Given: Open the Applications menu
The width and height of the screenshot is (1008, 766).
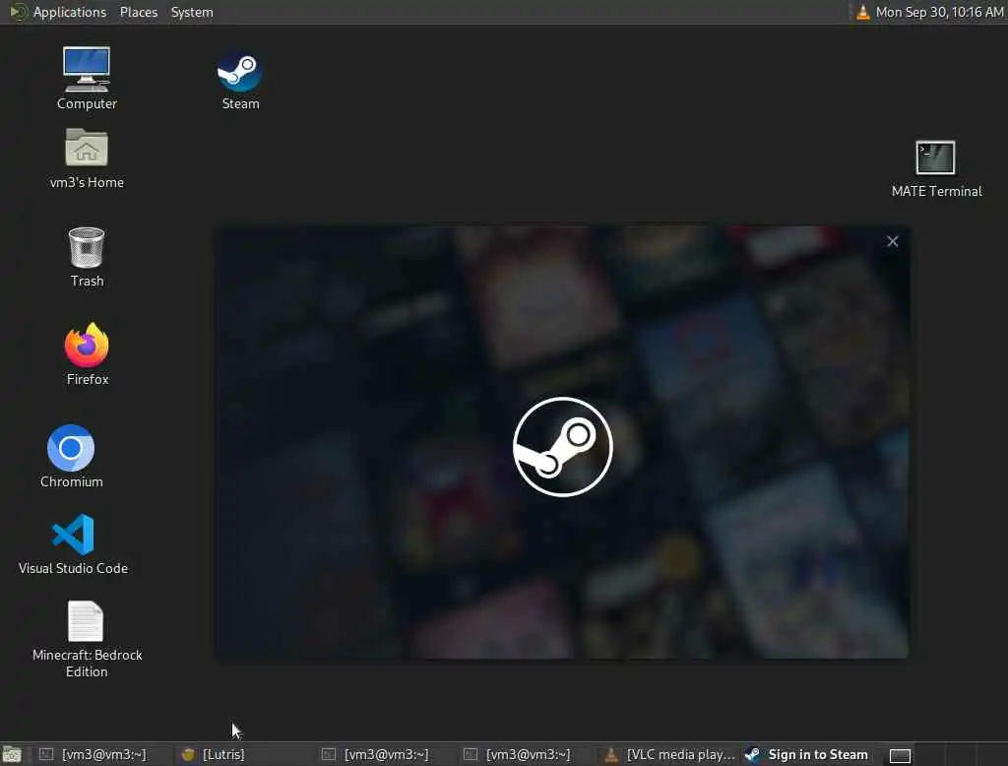Looking at the screenshot, I should click(x=70, y=12).
